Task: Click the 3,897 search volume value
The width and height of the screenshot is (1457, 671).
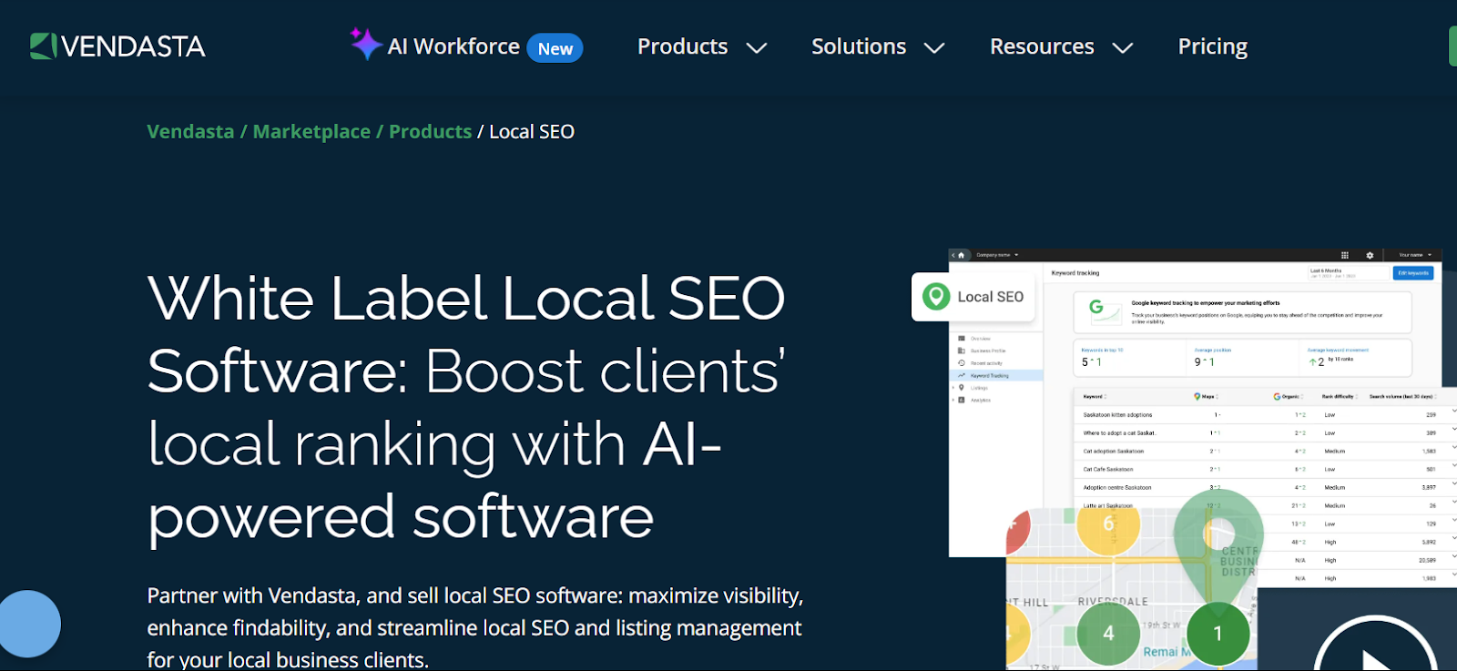Action: point(1429,488)
